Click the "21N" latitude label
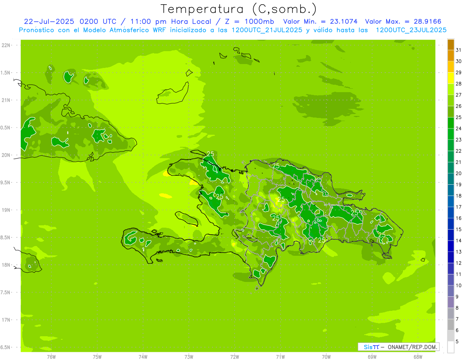This screenshot has width=469, height=362. pos(6,100)
